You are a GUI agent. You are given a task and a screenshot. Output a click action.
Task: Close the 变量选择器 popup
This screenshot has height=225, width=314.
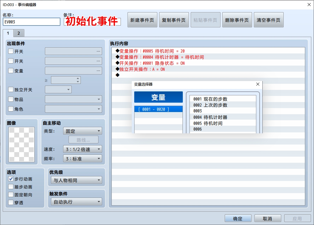[x=258, y=84]
